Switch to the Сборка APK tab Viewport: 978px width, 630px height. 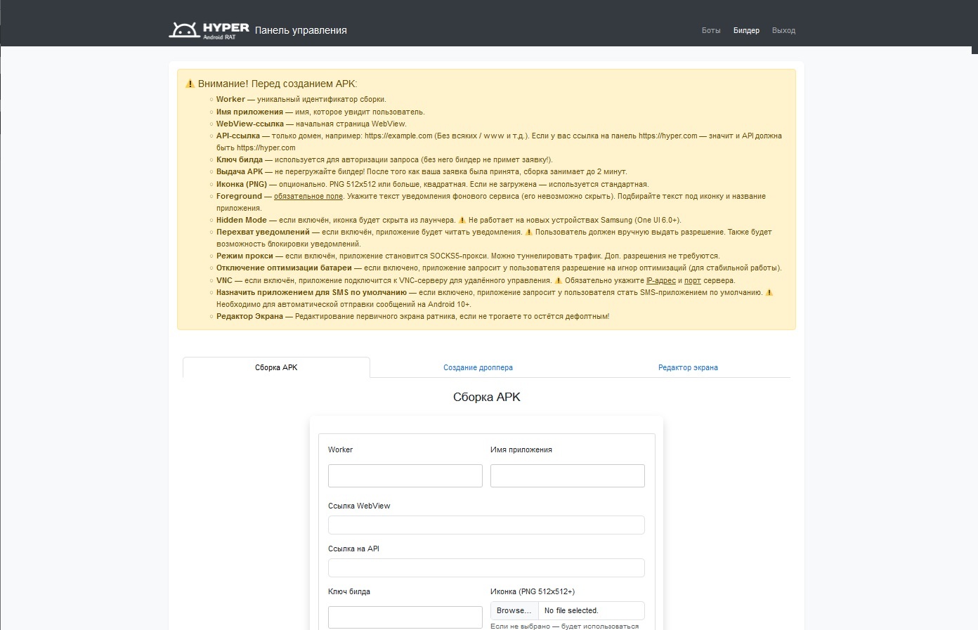(x=276, y=368)
